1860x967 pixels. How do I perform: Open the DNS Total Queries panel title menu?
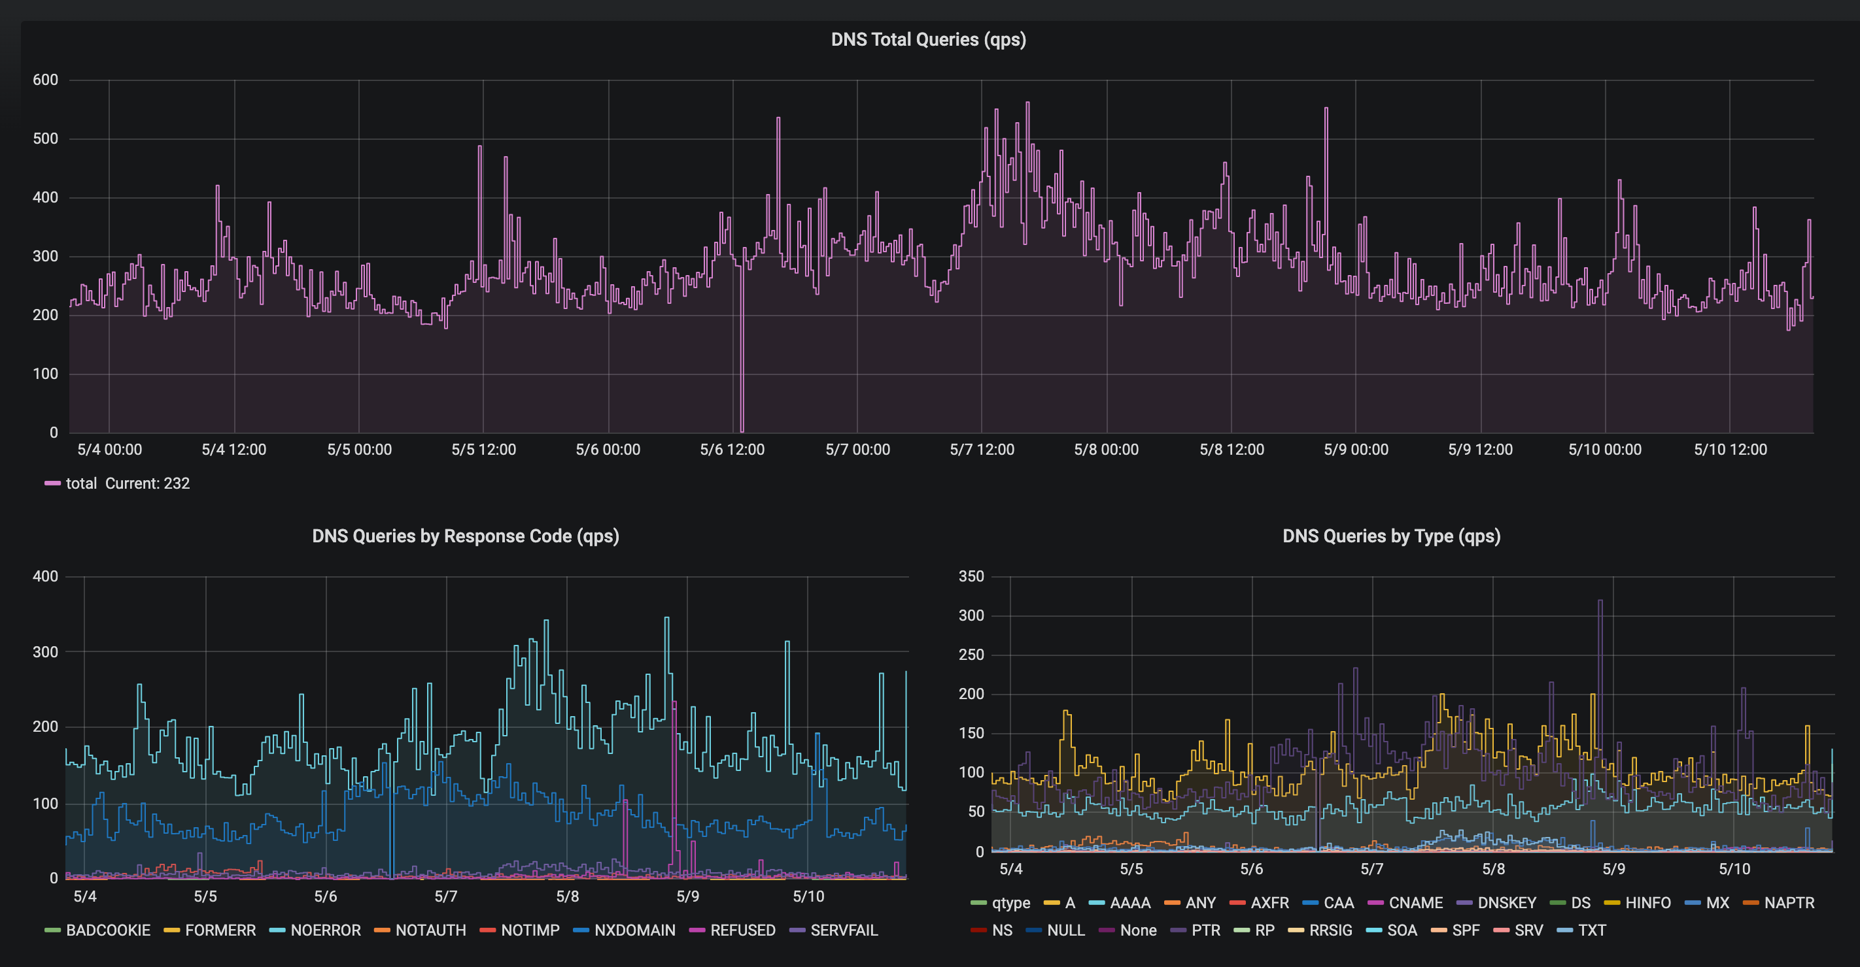pos(928,40)
